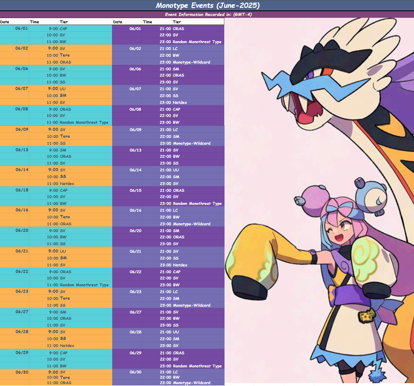This screenshot has height=386, width=414.
Task: Click 'BW' at 22:00 on 06/13
Action: tap(176, 156)
